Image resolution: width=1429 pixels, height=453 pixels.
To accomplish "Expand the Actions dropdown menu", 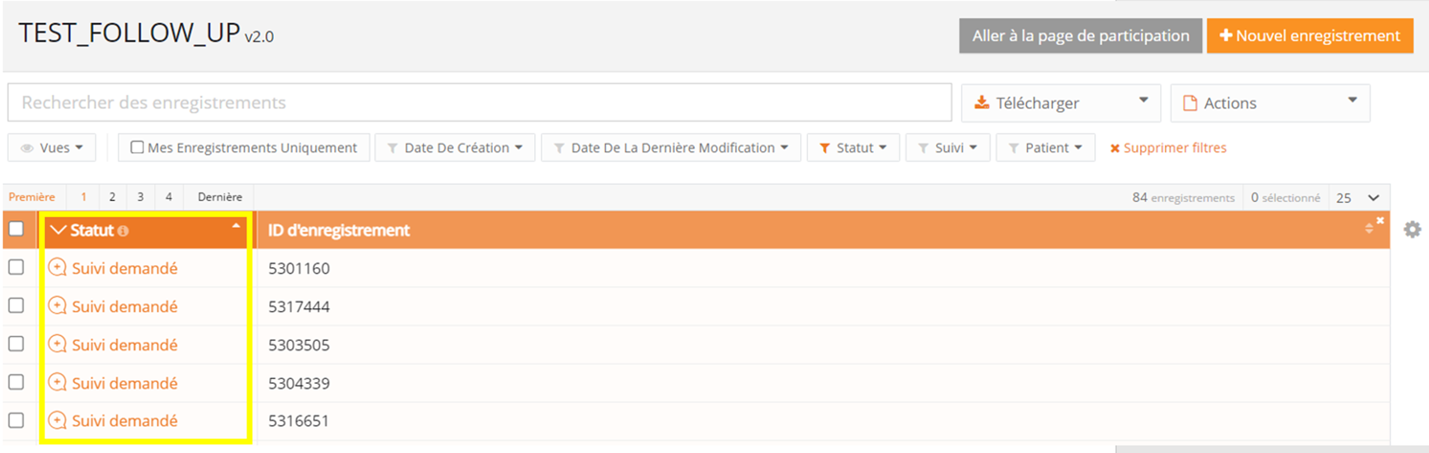I will click(x=1270, y=103).
